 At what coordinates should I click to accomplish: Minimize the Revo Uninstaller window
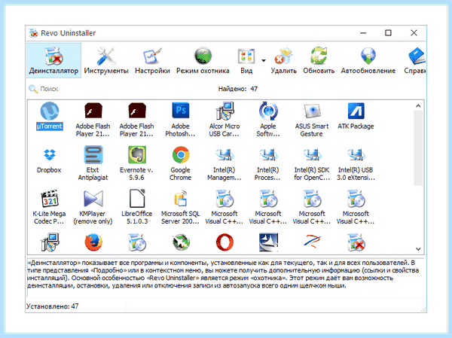click(x=363, y=33)
